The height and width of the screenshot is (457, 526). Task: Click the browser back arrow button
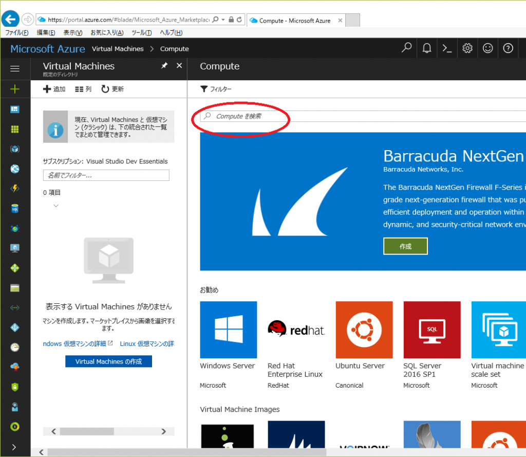[10, 19]
